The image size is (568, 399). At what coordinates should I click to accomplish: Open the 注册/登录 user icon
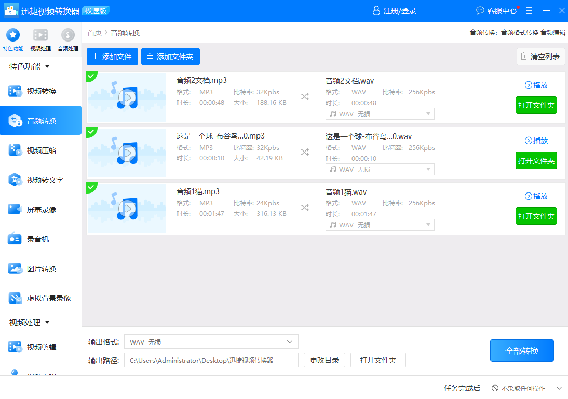376,11
